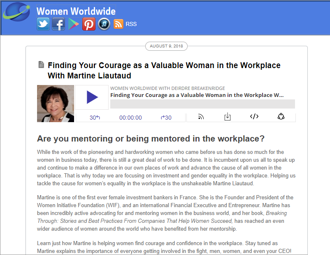Open the Finding Your Courage post title
This screenshot has height=255, width=330.
point(164,70)
